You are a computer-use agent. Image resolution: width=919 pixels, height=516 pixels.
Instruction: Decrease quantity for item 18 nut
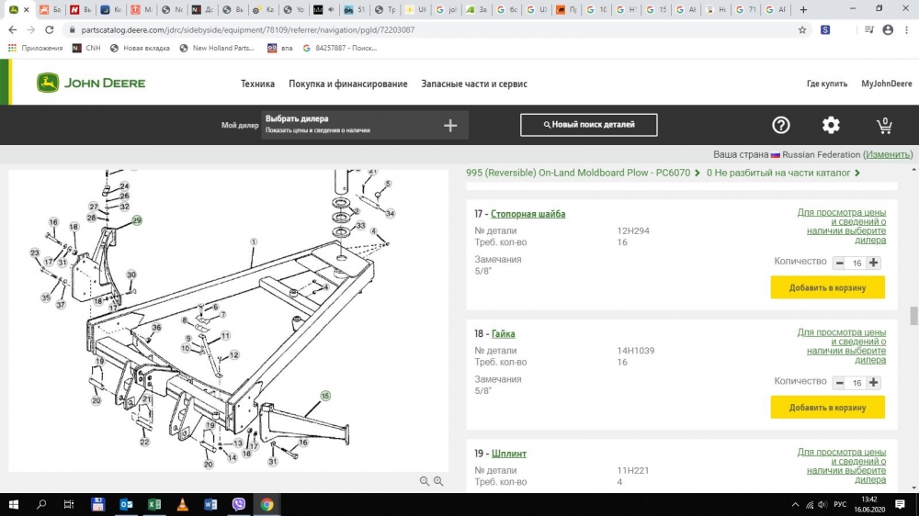click(839, 383)
